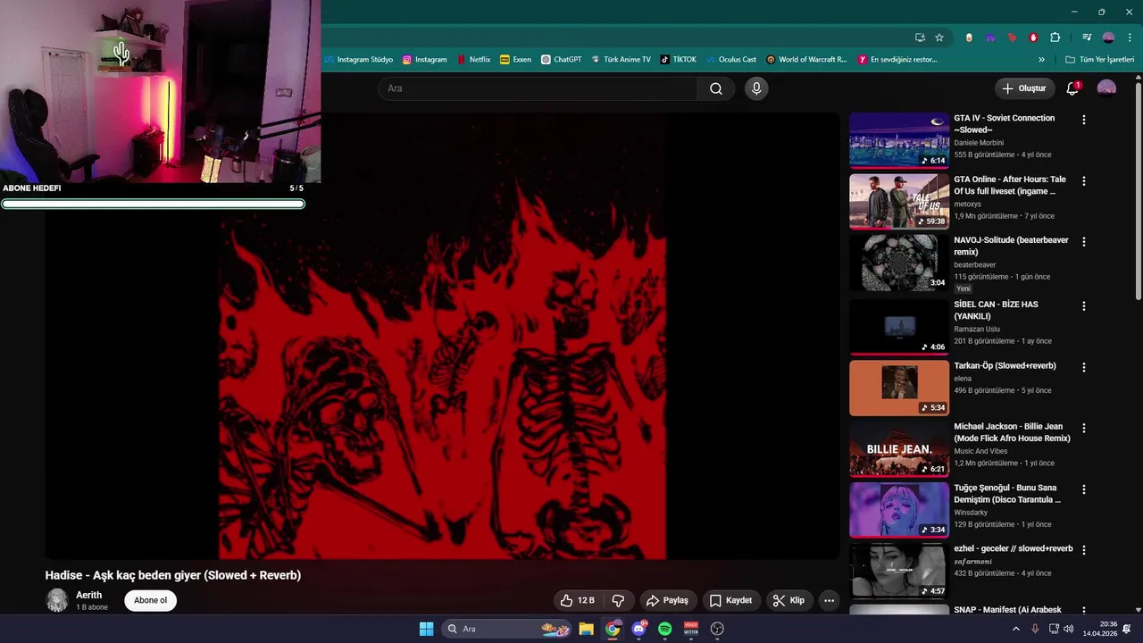Open TİKTOK bookmark
Screen dimensions: 1143x643
click(x=678, y=60)
